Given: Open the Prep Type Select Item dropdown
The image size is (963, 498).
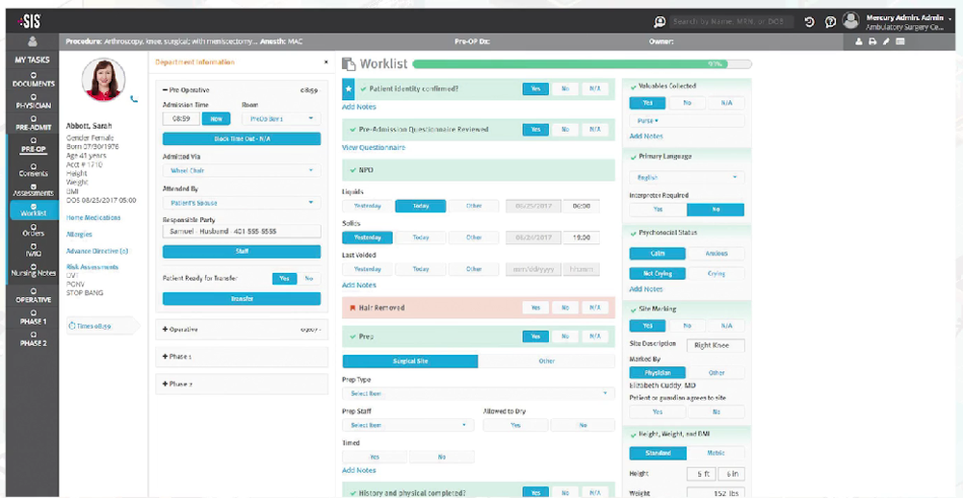Looking at the screenshot, I should pyautogui.click(x=478, y=394).
